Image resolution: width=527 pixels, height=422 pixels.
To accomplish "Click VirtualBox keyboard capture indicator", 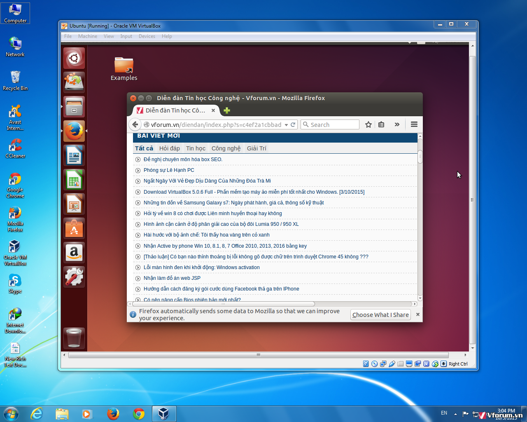I will pos(443,364).
